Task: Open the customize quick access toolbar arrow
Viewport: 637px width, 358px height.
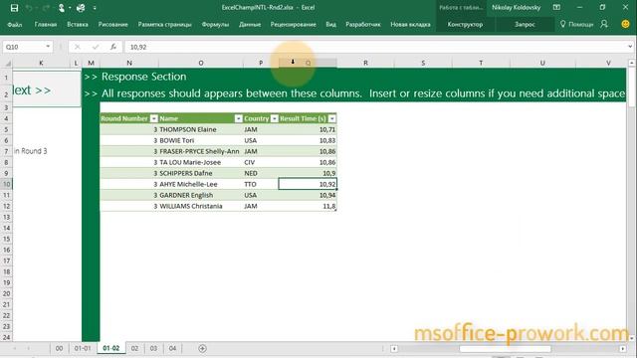Action: tap(95, 8)
